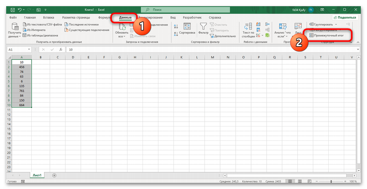Viewport: 367px width, 189px height.
Task: Switch to the Разработчик tab
Action: [192, 17]
